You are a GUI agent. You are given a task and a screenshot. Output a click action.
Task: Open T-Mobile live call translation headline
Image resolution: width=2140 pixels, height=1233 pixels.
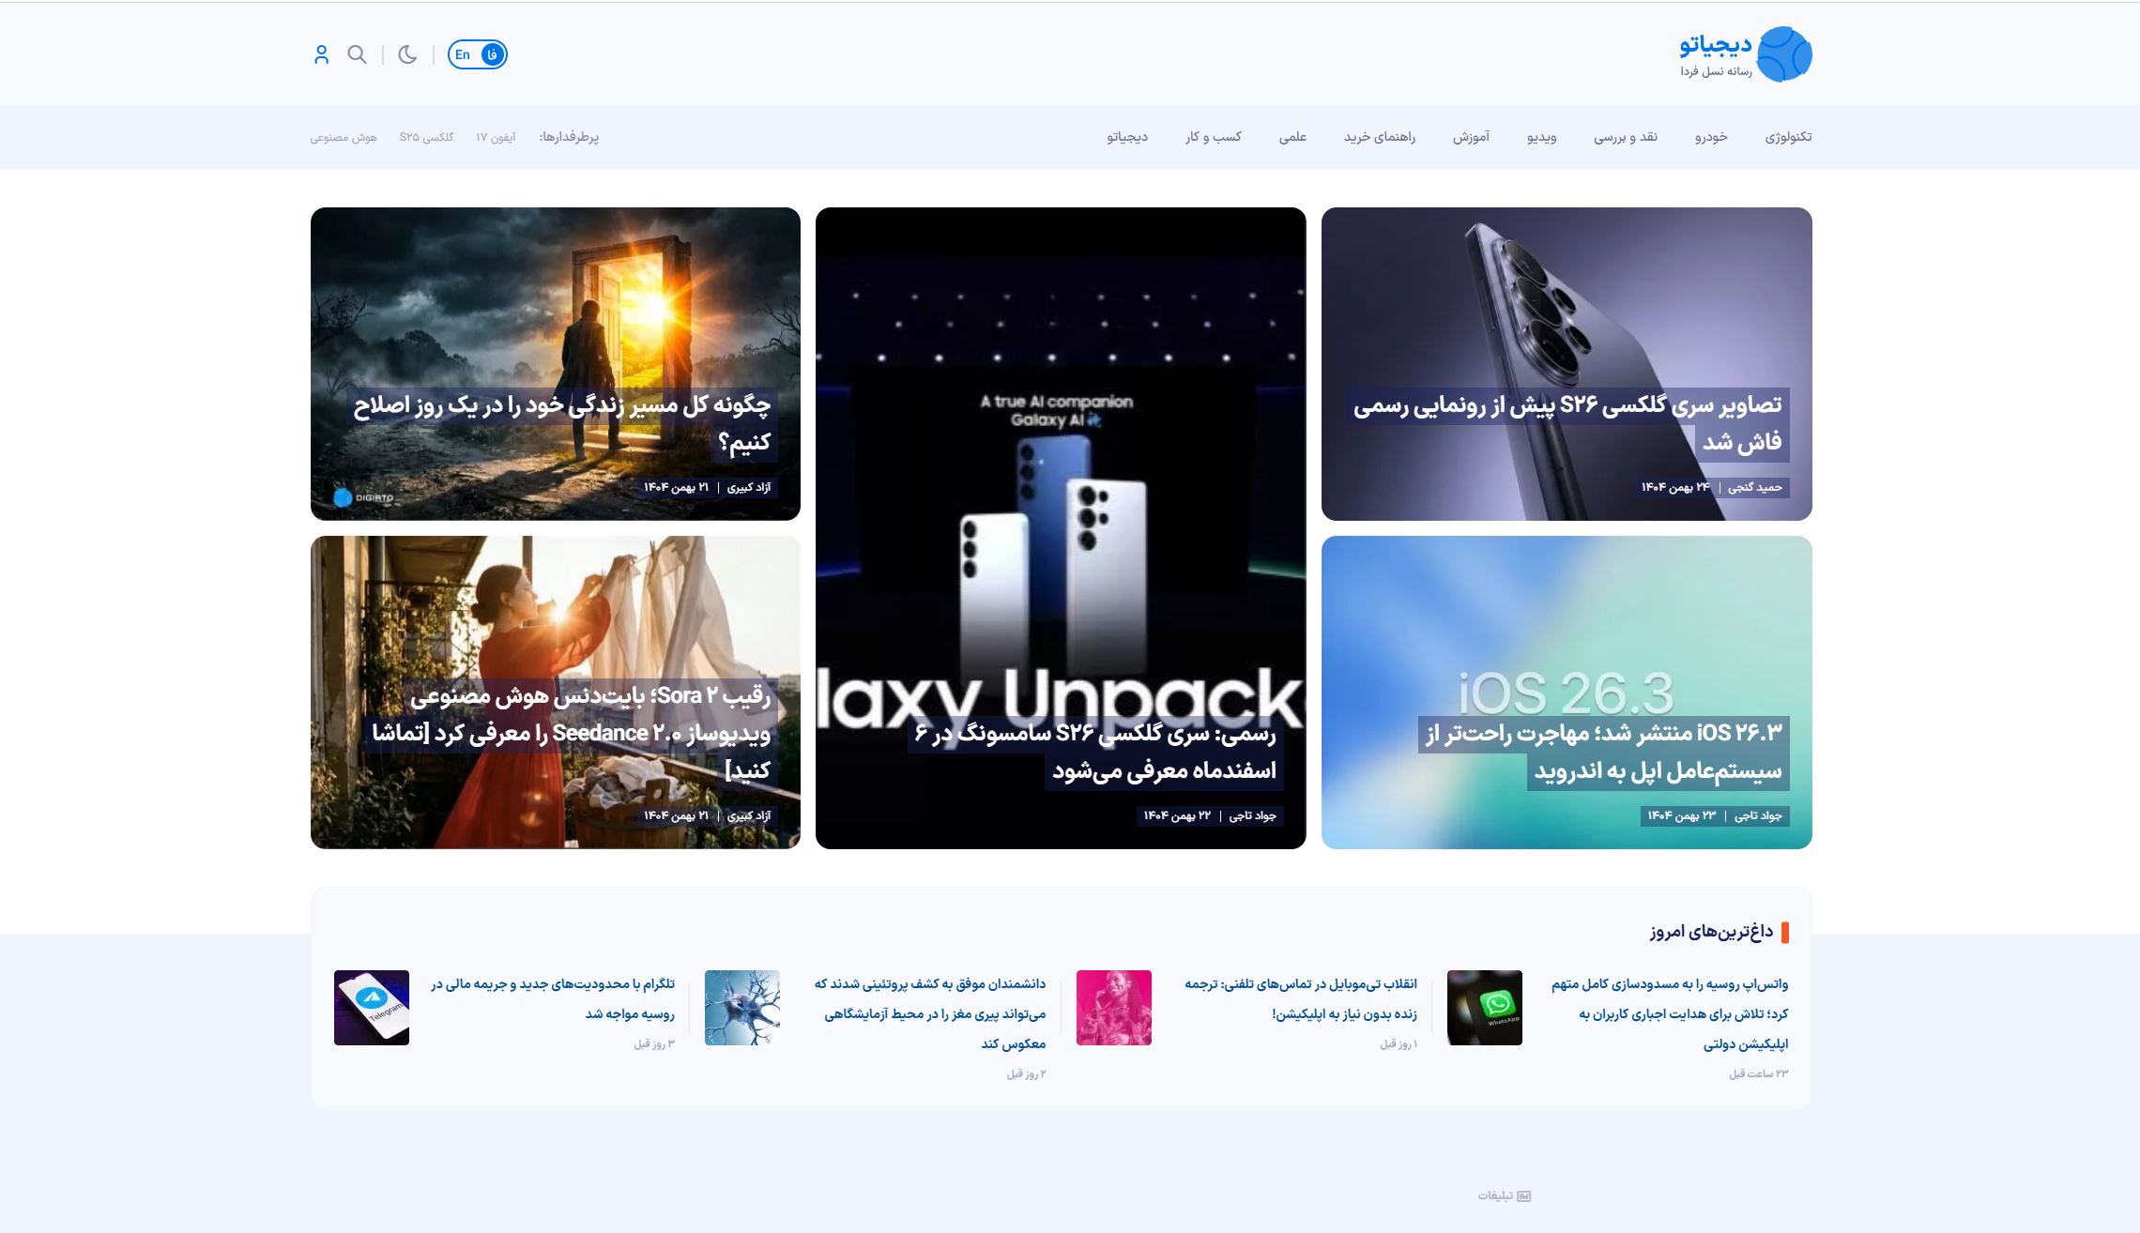[x=1300, y=998]
